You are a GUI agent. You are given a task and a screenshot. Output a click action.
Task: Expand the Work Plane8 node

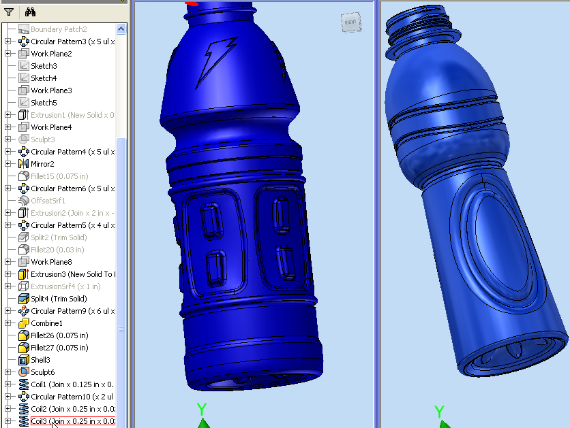(x=7, y=262)
